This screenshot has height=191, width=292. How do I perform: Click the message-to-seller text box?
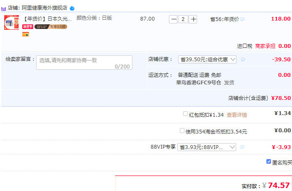pos(84,63)
